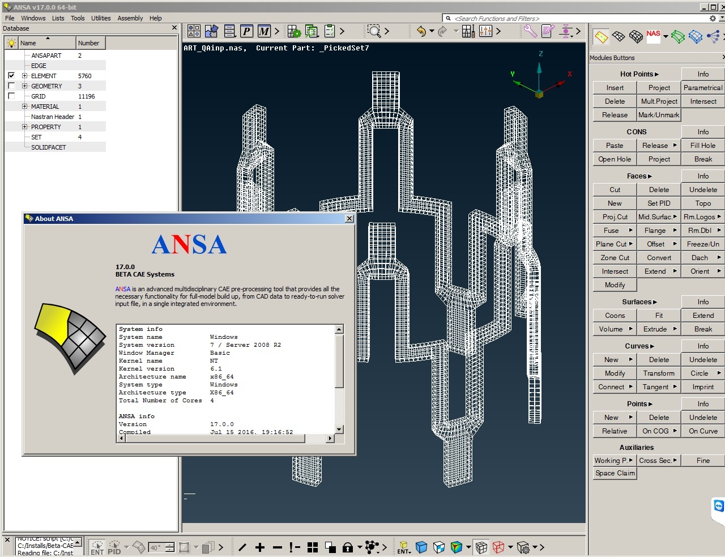Viewport: 725px width, 557px height.
Task: Click the puzzle-piece connections icon in the top toolbar
Action: pos(212,31)
